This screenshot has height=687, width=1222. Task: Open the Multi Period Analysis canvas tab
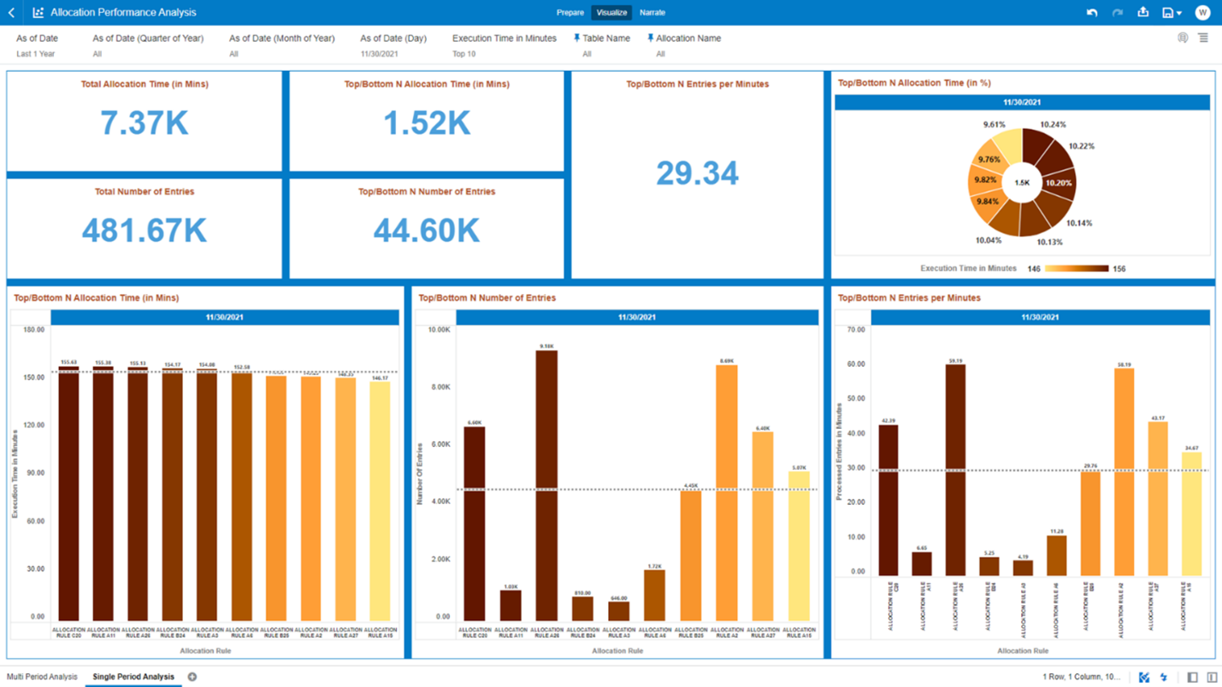[42, 677]
